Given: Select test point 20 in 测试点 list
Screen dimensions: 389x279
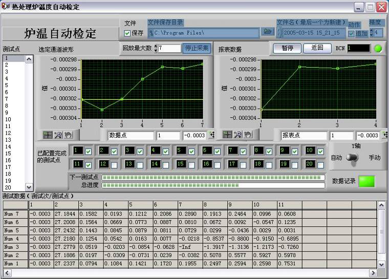Looking at the screenshot, I should point(14,187).
